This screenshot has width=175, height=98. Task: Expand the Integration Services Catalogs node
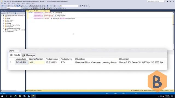tap(4, 28)
